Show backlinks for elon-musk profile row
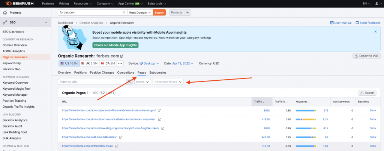This screenshot has width=384, height=151. (x=373, y=146)
